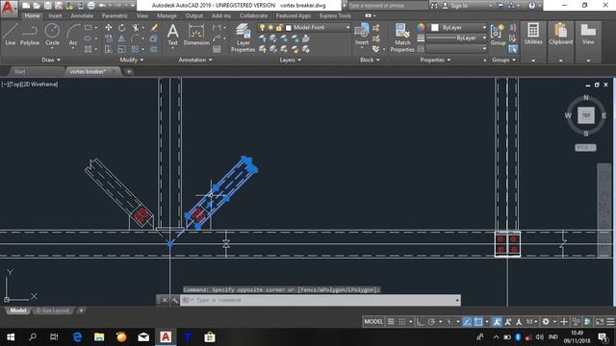Open Layer Properties manager
This screenshot has height=346, width=616.
pos(243,37)
